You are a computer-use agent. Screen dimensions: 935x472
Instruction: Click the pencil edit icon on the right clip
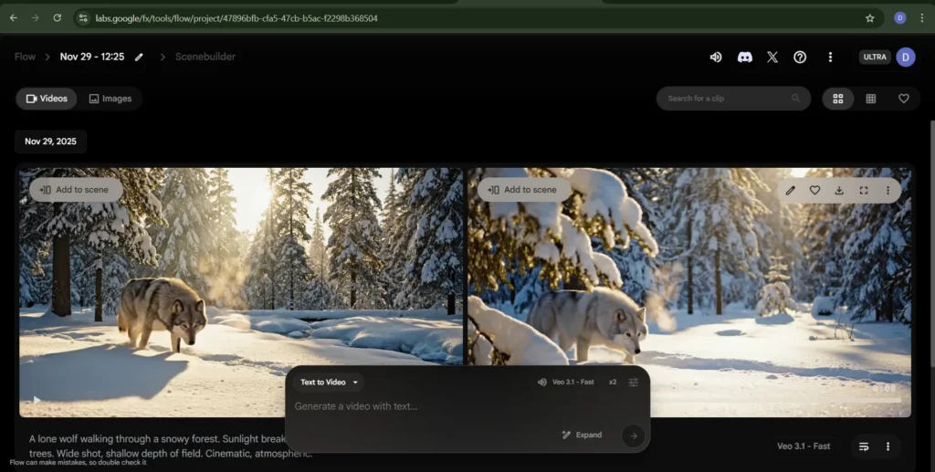(x=791, y=190)
